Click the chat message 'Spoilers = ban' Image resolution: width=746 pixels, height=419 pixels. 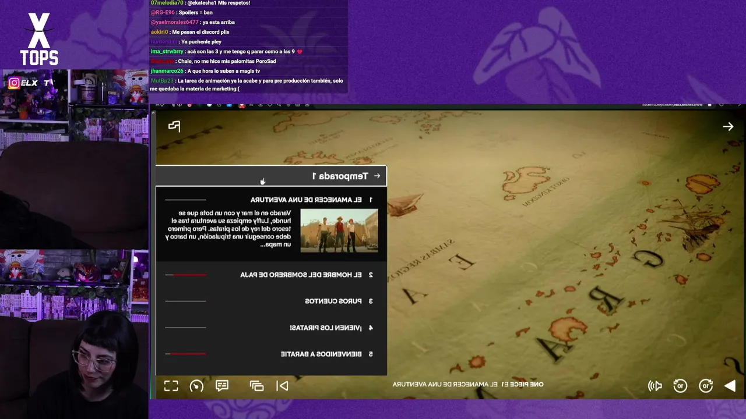(196, 12)
